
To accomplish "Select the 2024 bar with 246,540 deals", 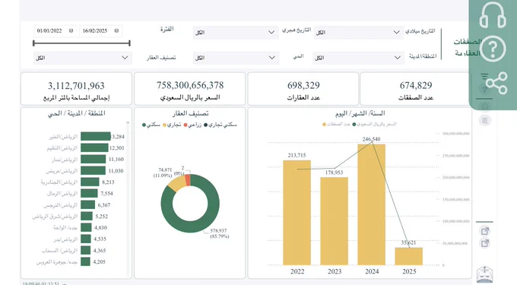I will point(371,204).
